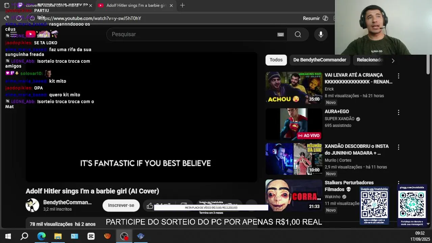432x243 pixels.
Task: Open the 'ACHOU' 35:00 video thumbnail
Action: pyautogui.click(x=294, y=88)
